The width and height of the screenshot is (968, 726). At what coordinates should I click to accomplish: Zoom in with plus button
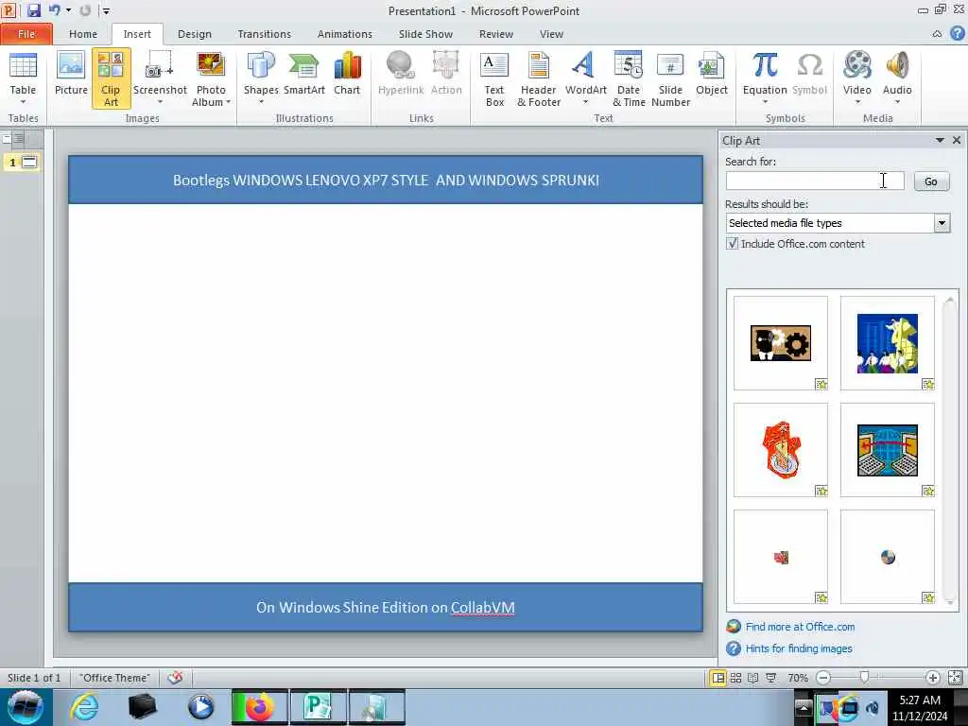tap(932, 678)
